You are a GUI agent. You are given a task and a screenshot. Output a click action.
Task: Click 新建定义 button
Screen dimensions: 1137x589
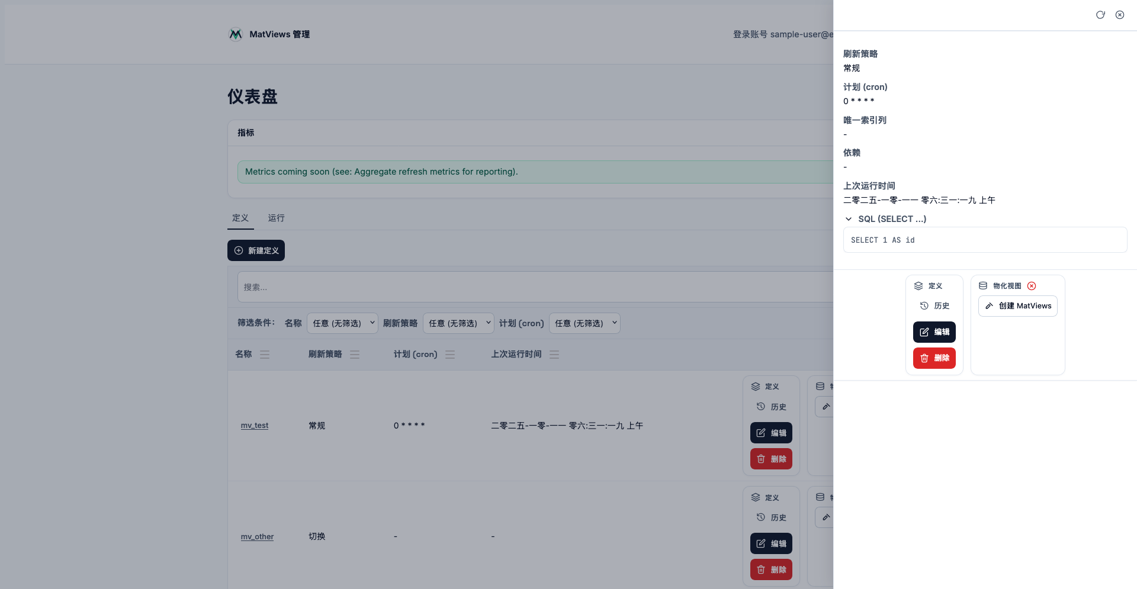[x=256, y=250]
